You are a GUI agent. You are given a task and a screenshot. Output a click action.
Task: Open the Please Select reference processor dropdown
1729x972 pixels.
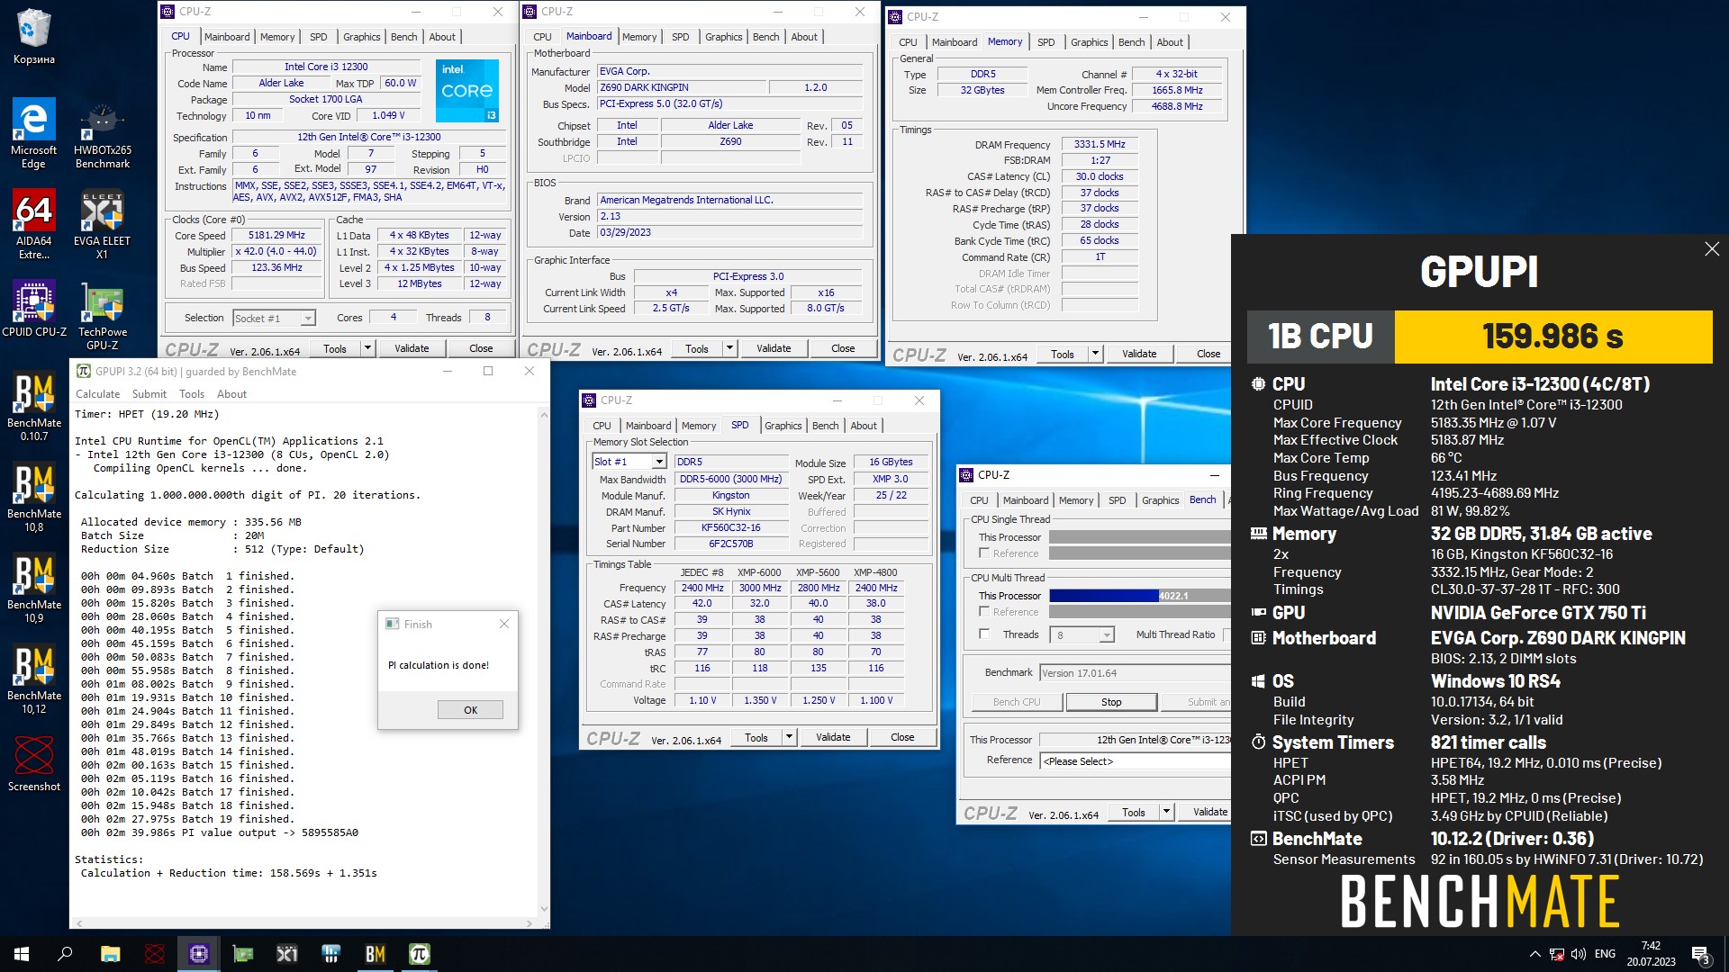point(1135,761)
